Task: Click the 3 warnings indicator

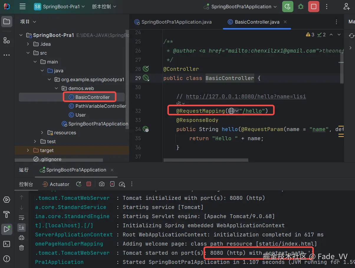Action: click(310, 35)
